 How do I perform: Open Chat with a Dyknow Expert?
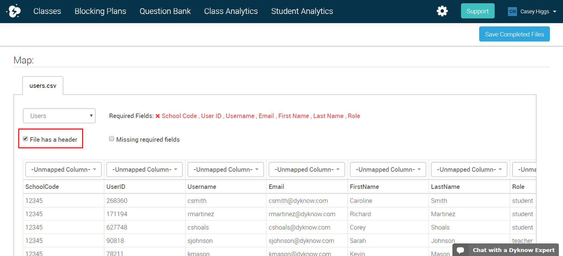coord(513,250)
